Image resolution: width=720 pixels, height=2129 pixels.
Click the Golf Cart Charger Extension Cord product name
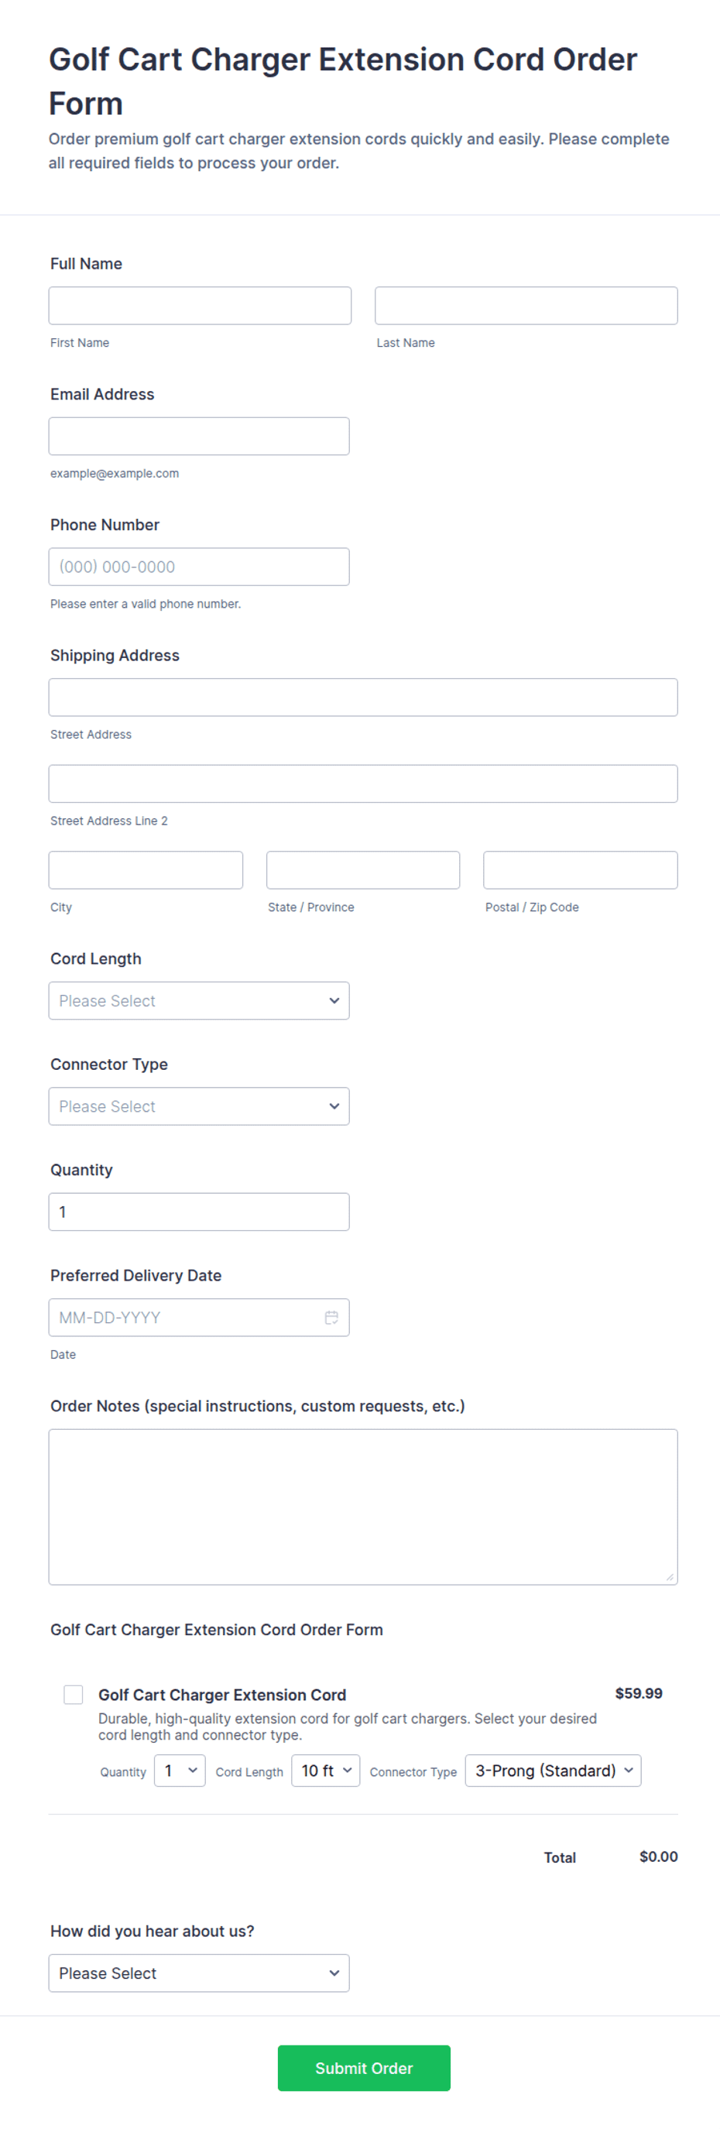(222, 1695)
